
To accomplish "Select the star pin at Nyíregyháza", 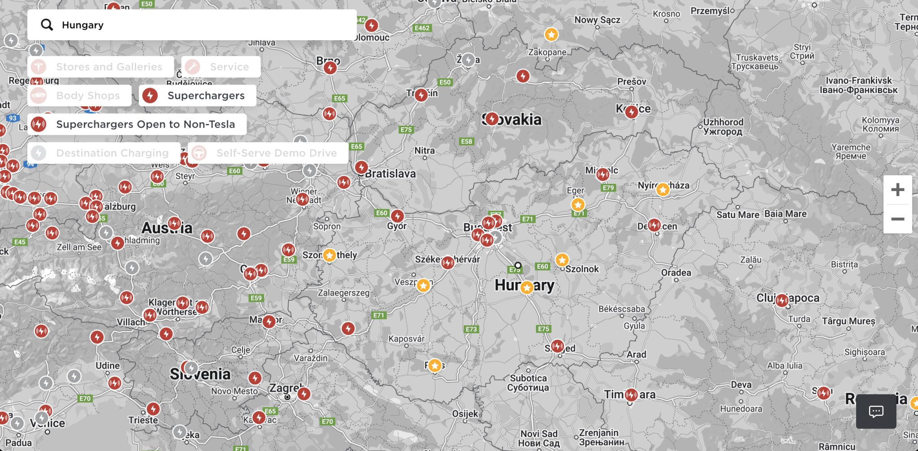I will (663, 189).
